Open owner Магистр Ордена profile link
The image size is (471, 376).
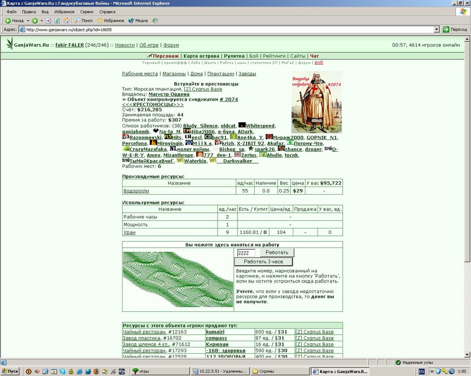(x=169, y=94)
